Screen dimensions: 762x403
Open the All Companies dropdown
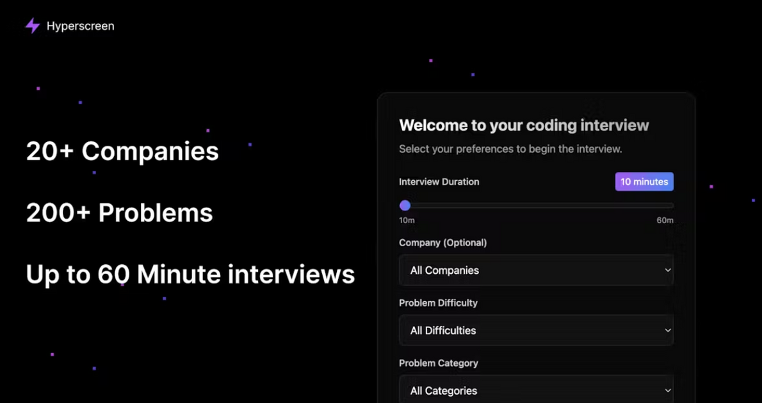536,270
